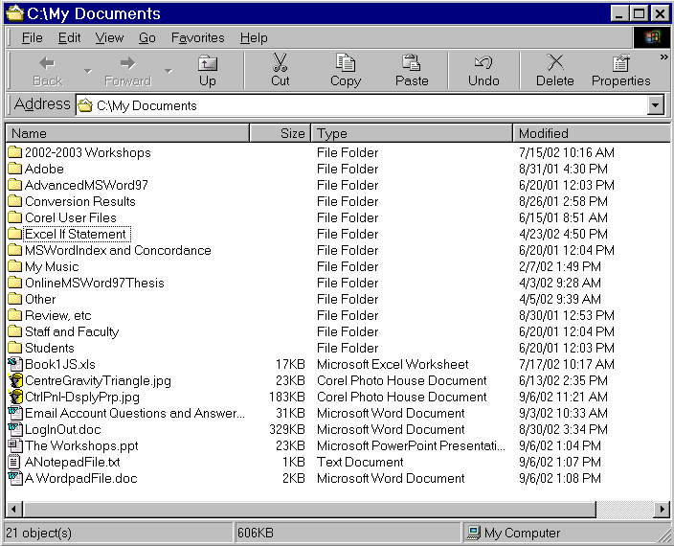Click the Copy toolbar icon
Viewport: 674px width, 546px height.
coord(346,63)
